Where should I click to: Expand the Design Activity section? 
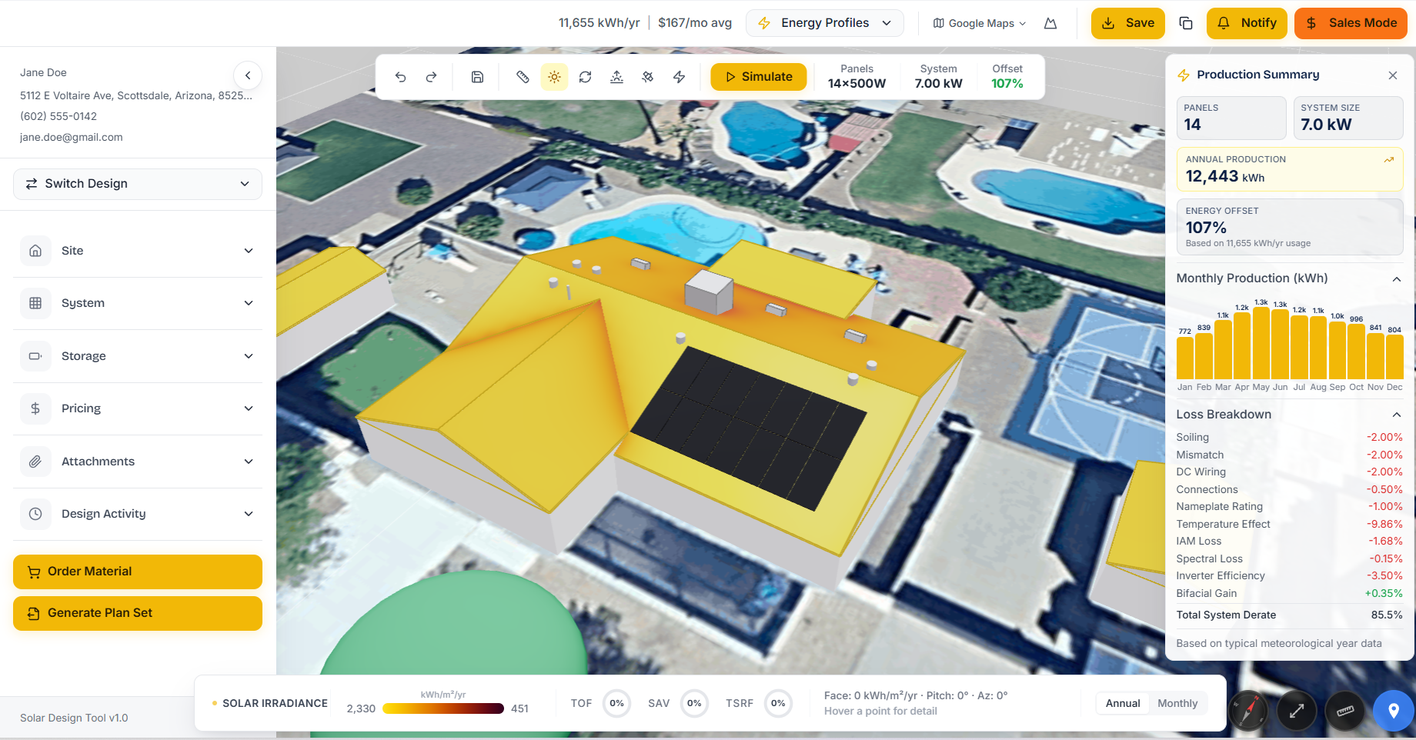(138, 514)
